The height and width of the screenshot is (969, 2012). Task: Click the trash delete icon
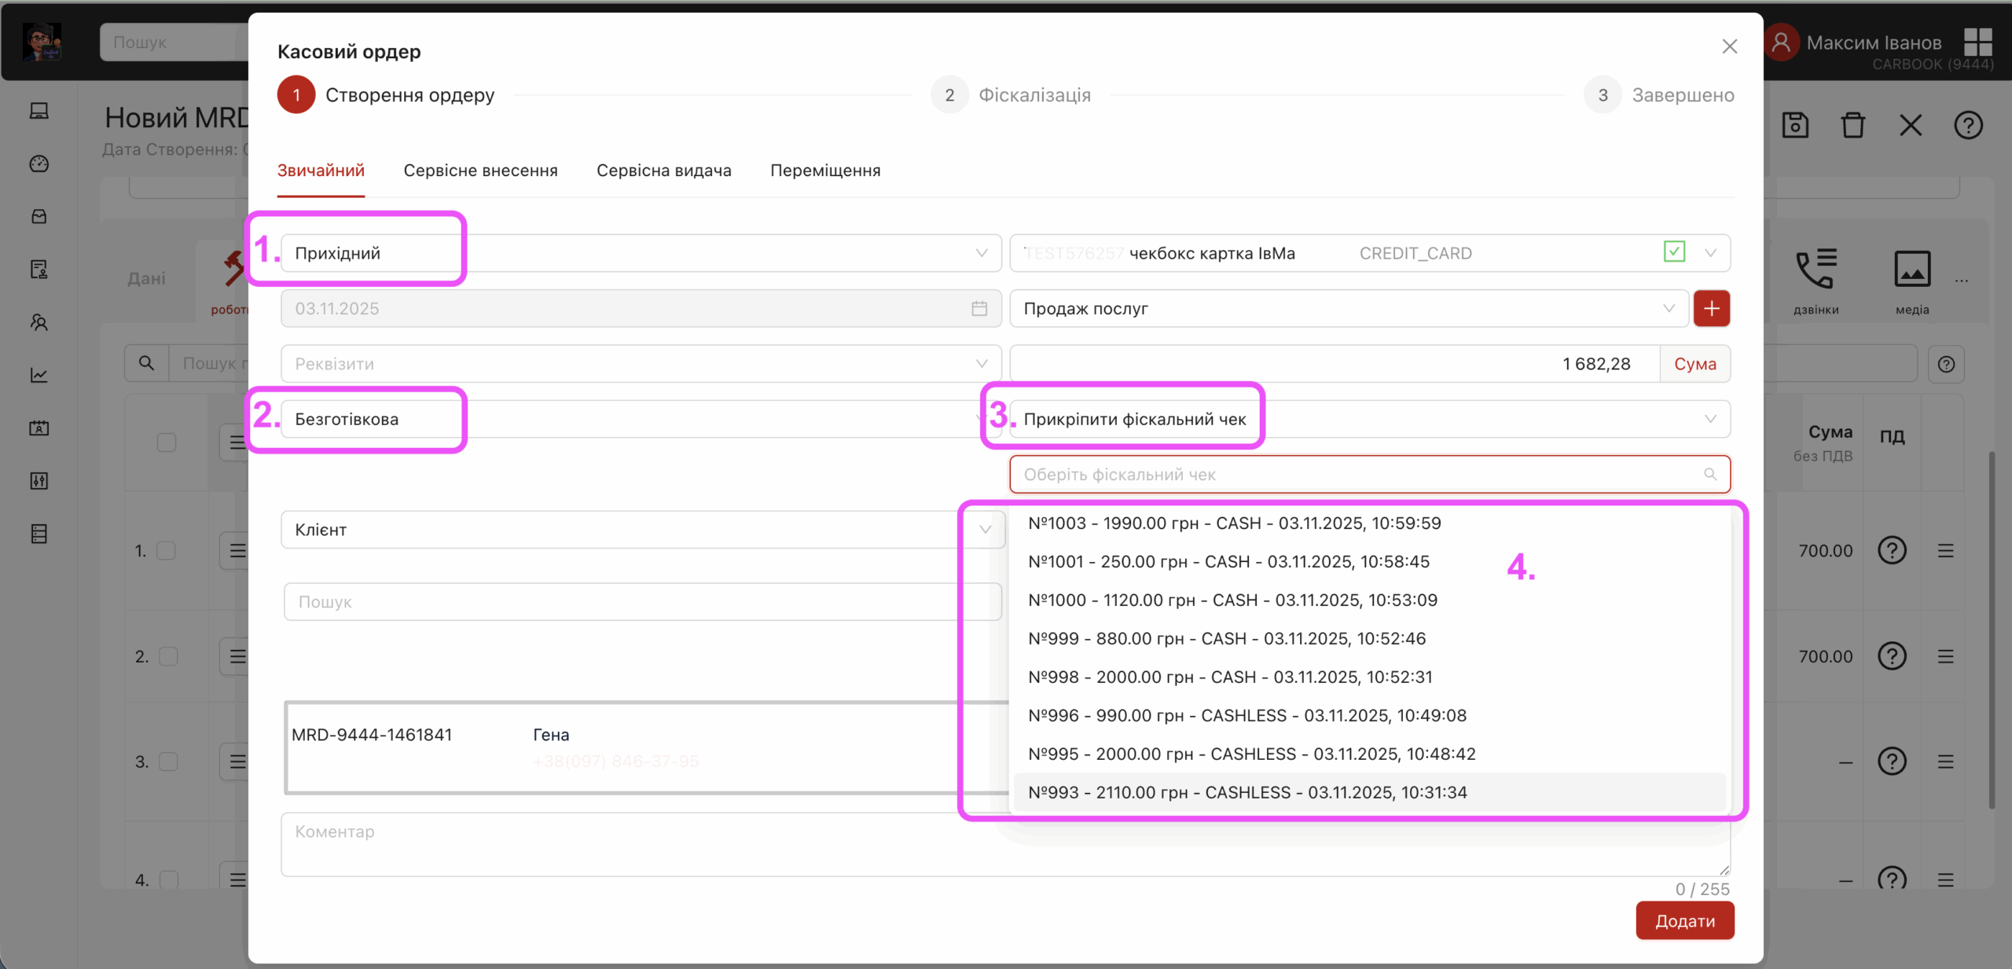tap(1852, 126)
